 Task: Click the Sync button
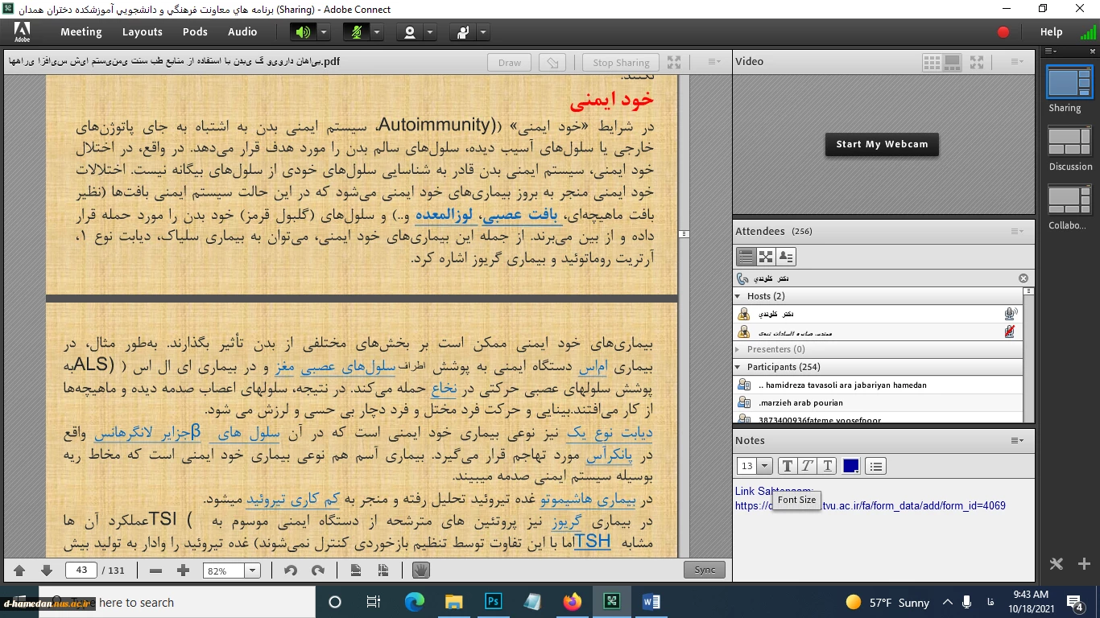click(705, 570)
